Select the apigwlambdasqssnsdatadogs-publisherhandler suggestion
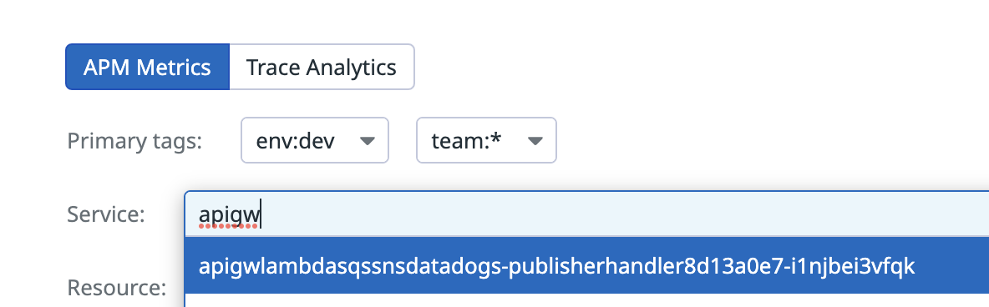The image size is (989, 307). coord(586,265)
